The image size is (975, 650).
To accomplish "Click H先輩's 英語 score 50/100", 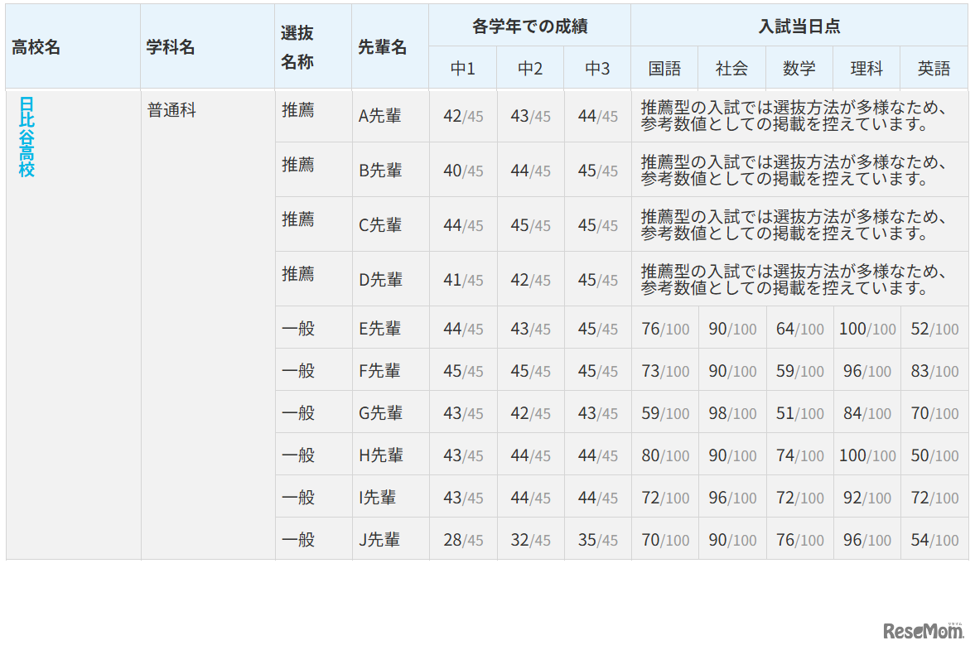I will point(934,455).
